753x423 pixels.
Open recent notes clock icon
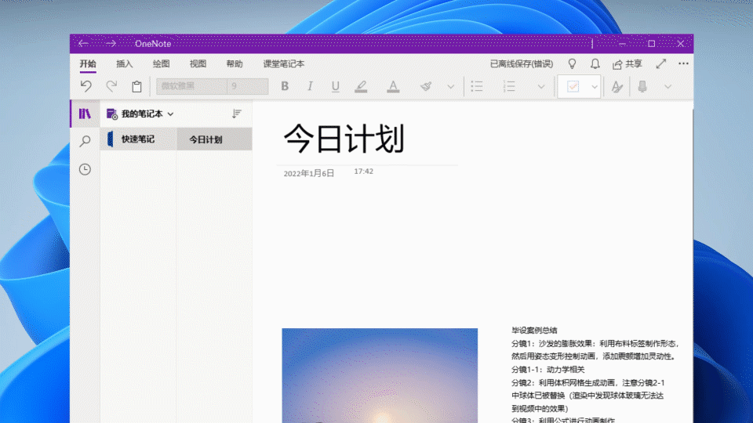(x=85, y=169)
